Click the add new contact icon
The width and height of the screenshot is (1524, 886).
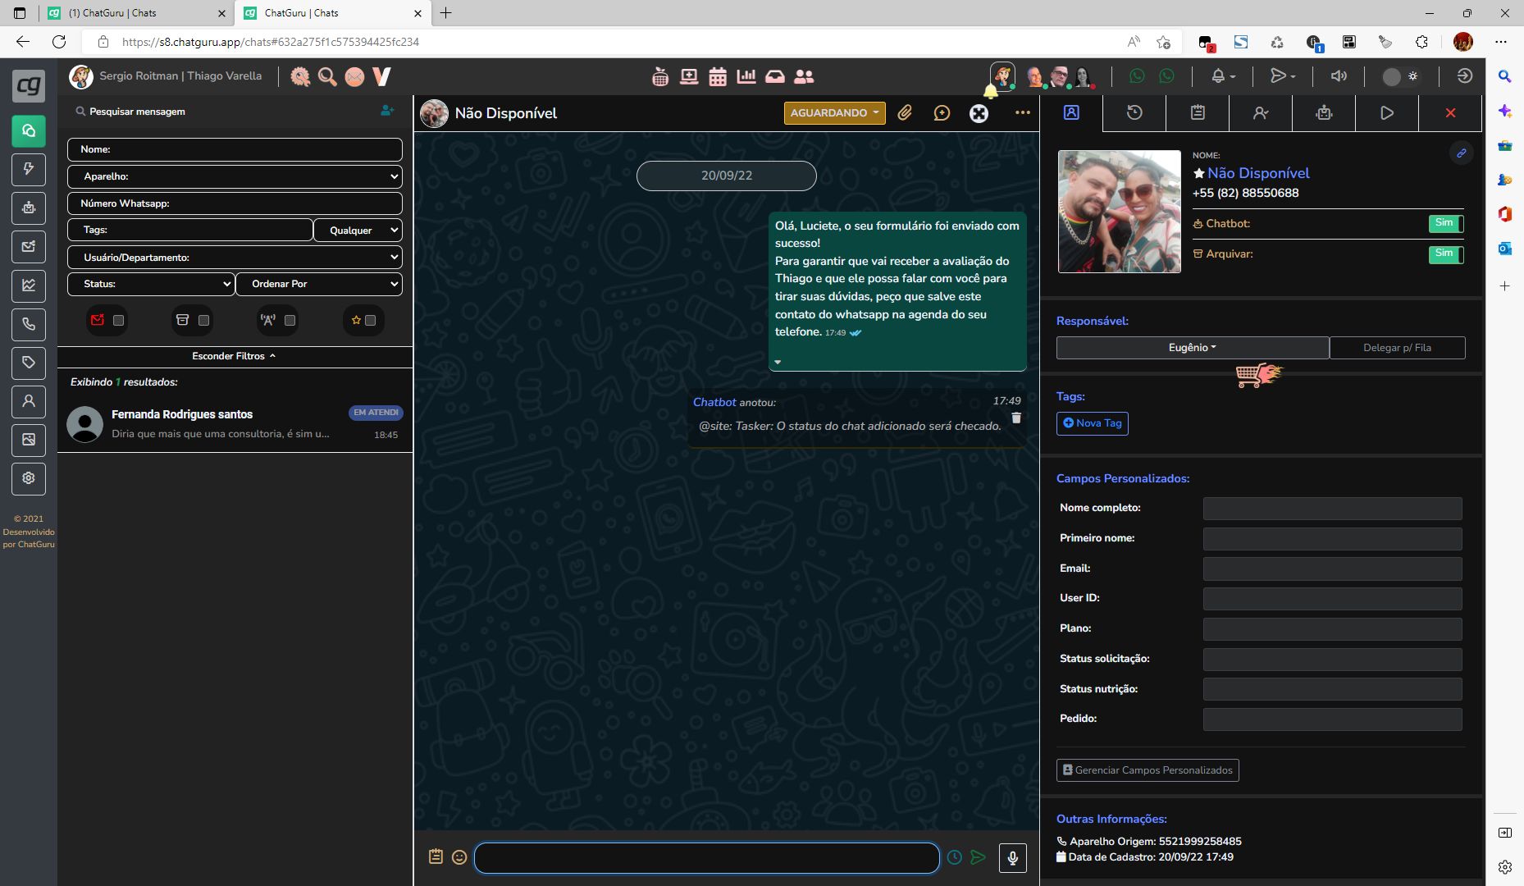coord(387,111)
